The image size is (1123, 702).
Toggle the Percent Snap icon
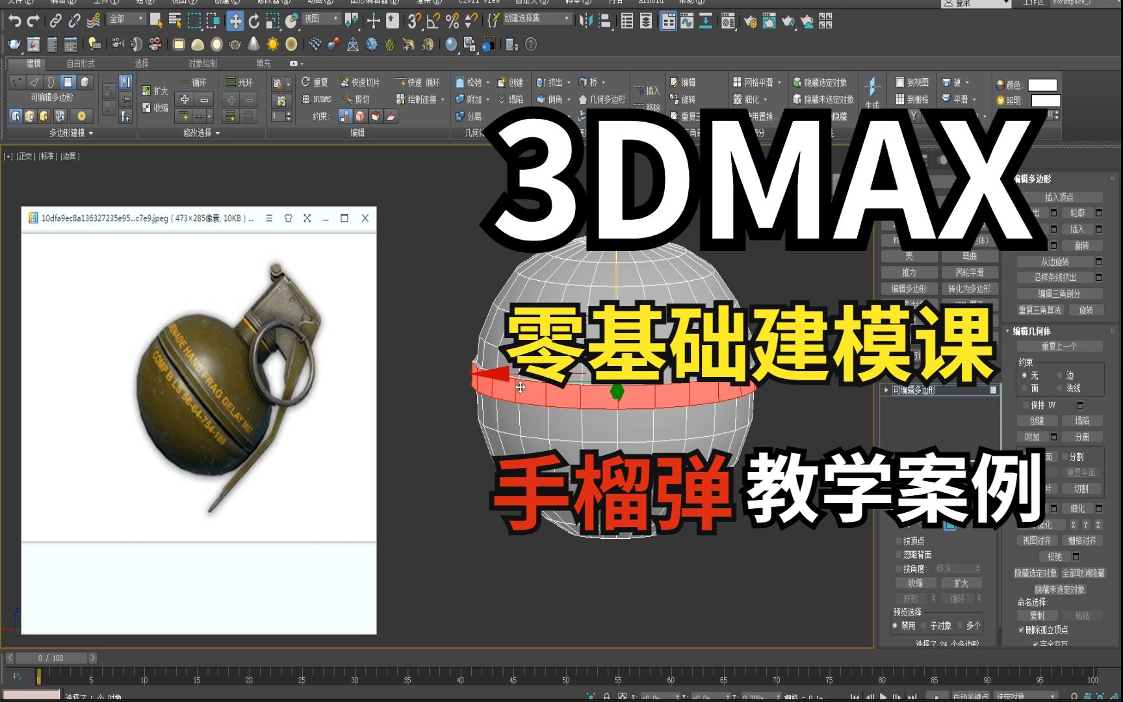click(x=452, y=21)
